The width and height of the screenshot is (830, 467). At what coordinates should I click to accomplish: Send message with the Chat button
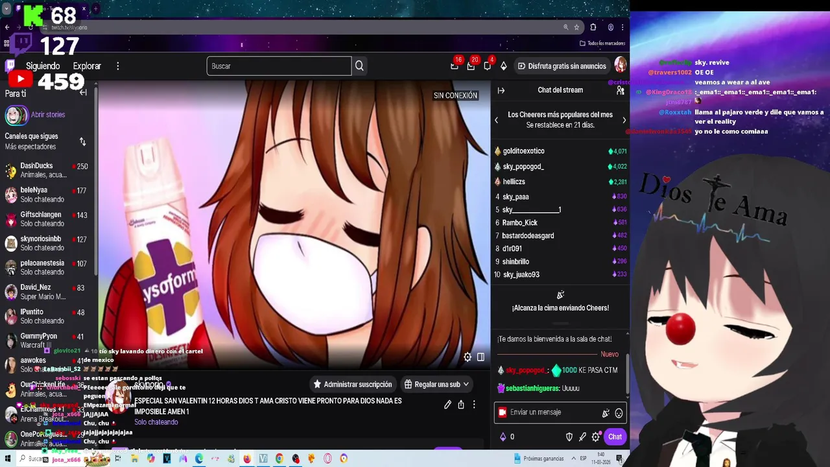615,437
